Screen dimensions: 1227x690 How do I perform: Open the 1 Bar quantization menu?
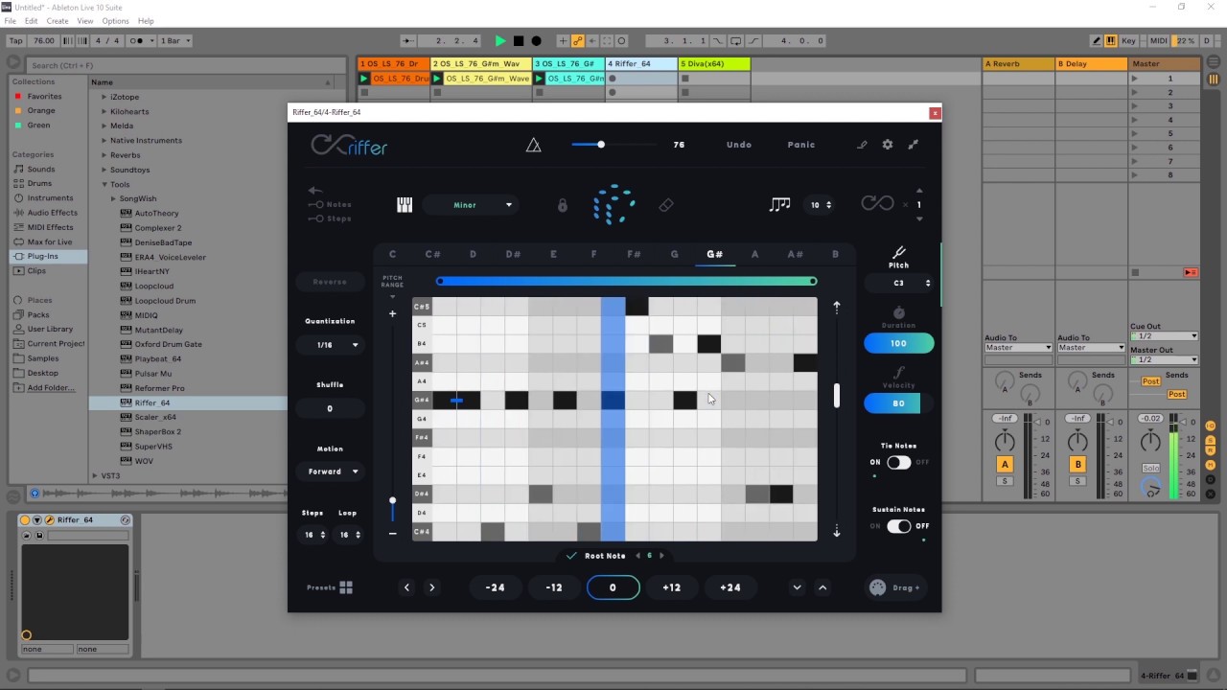(x=174, y=40)
